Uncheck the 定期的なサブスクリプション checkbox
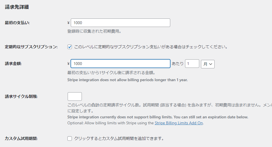Viewport: 272px width, 147px height. click(x=70, y=47)
